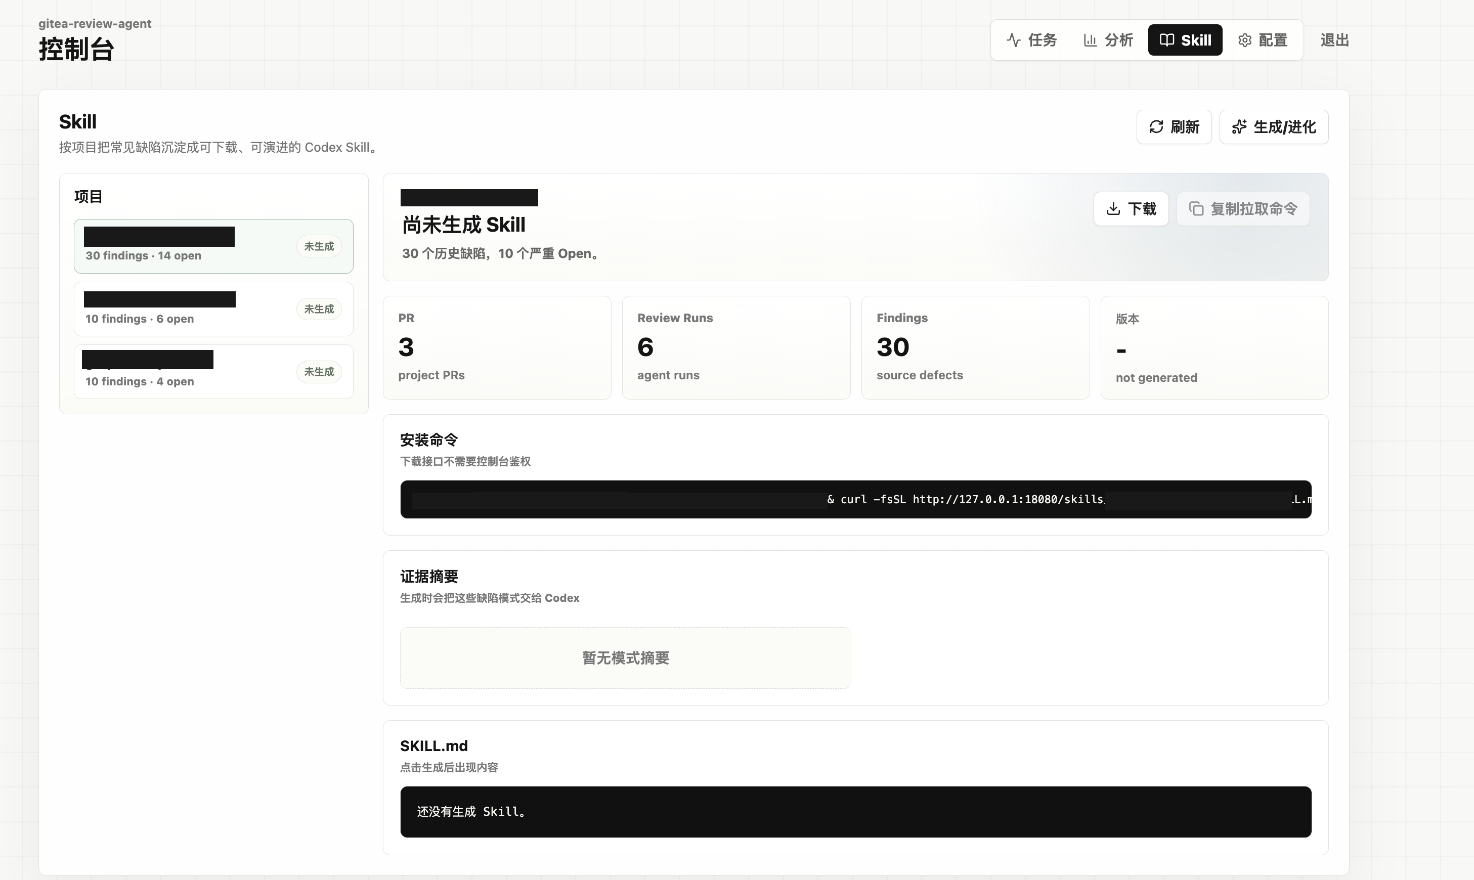The image size is (1474, 880).
Task: Click the 安装命令 section heading
Action: click(x=428, y=440)
